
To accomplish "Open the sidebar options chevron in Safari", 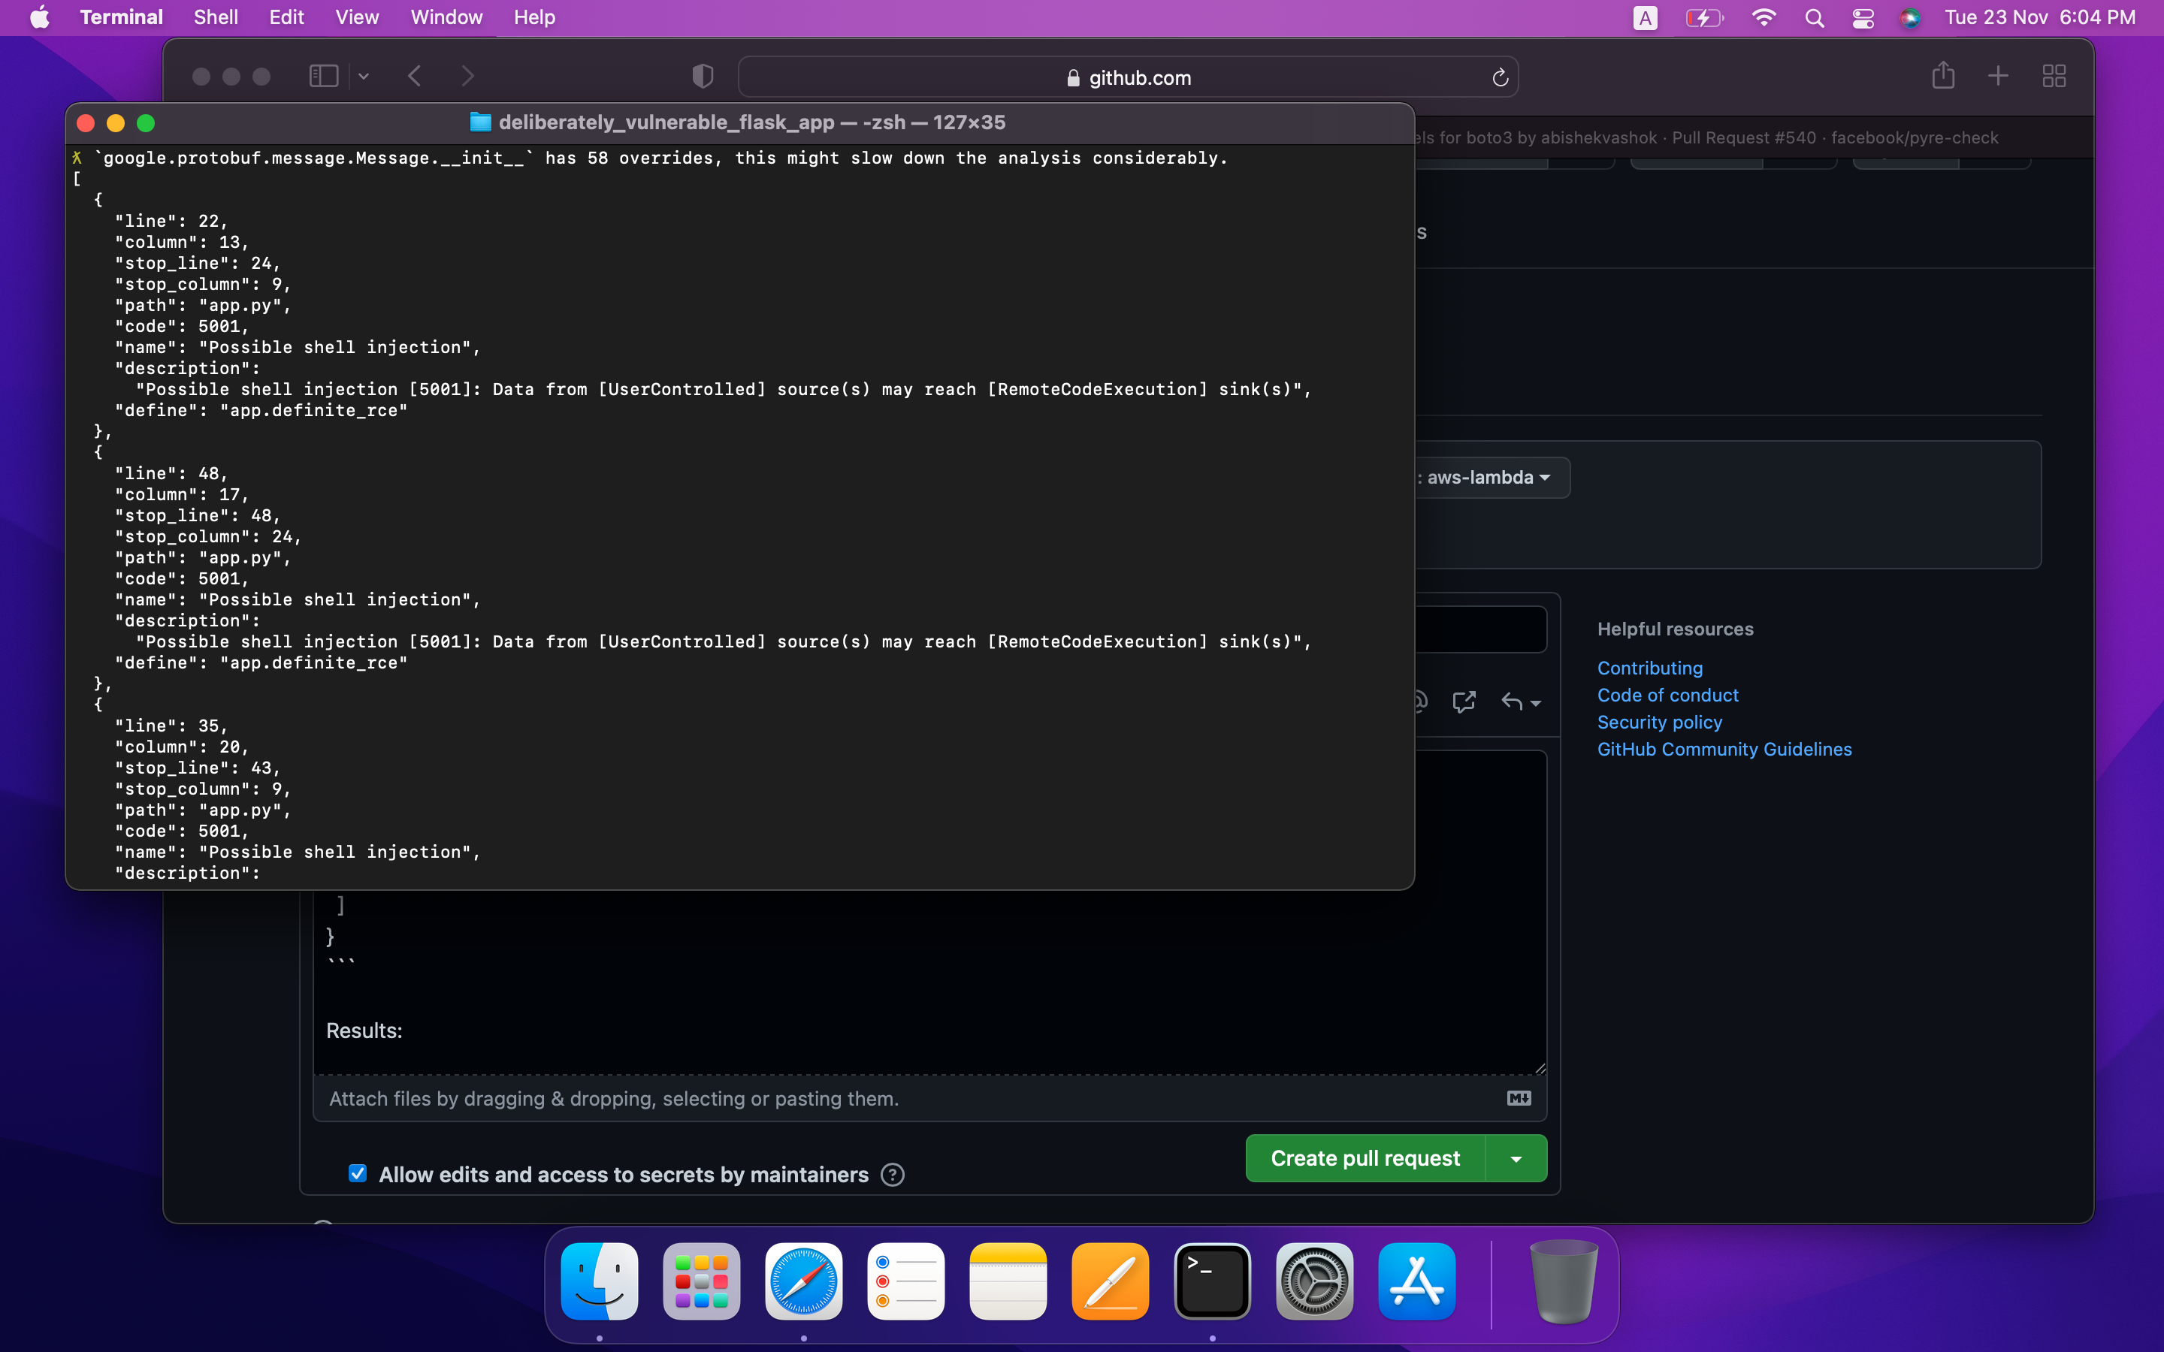I will click(363, 76).
